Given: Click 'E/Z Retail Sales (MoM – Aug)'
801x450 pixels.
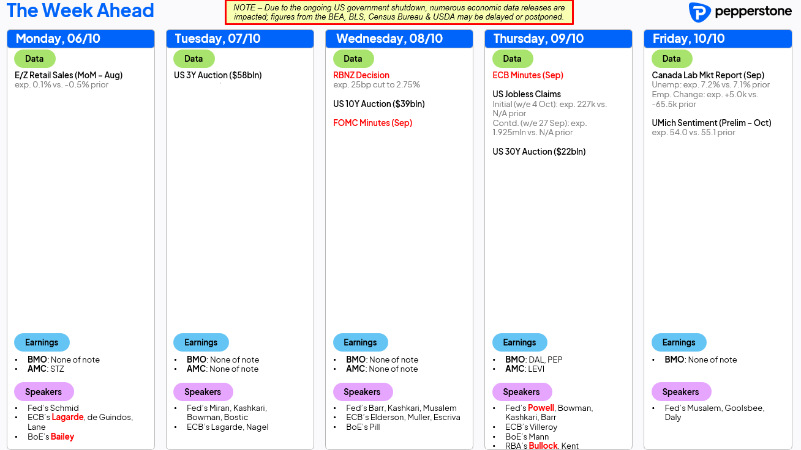Looking at the screenshot, I should click(x=69, y=75).
